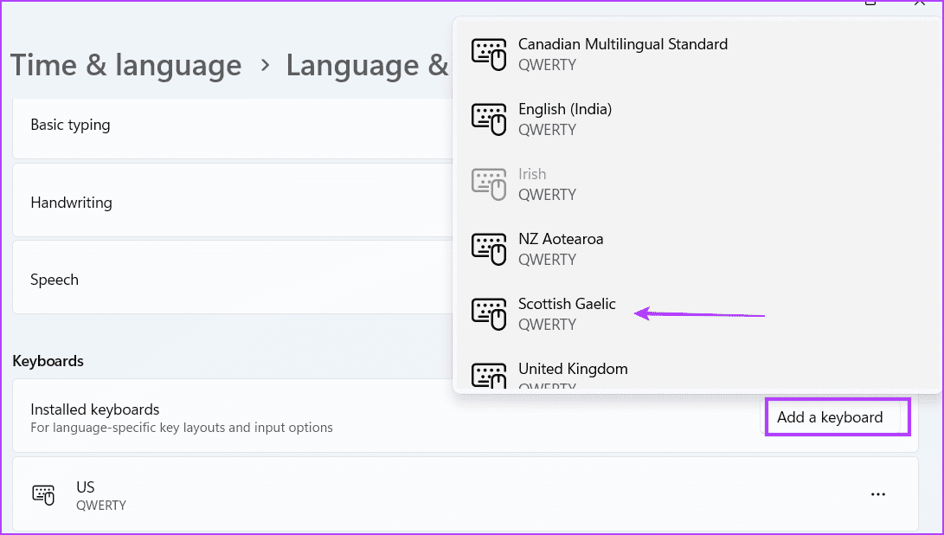
Task: Pick NZ Aotearoa keyboard layout
Action: [x=697, y=249]
